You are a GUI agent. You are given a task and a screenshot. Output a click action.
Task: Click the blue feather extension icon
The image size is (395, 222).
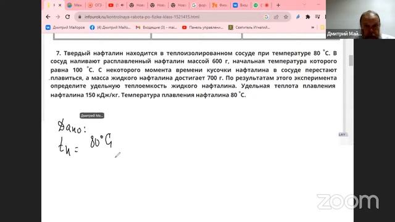coord(298,17)
